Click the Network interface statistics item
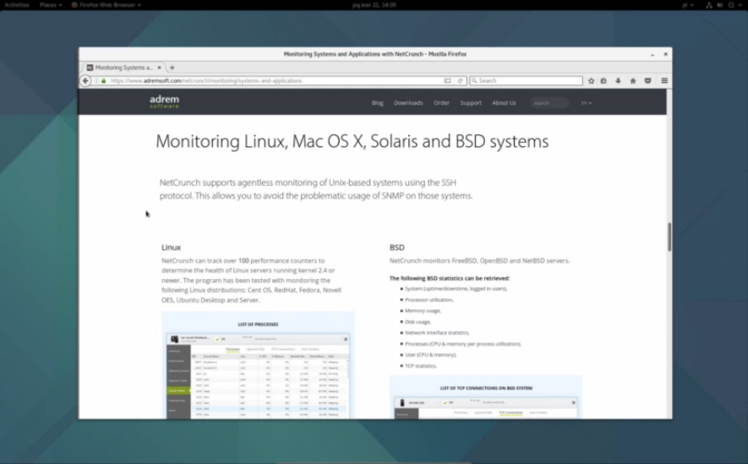Image resolution: width=748 pixels, height=464 pixels. (437, 333)
